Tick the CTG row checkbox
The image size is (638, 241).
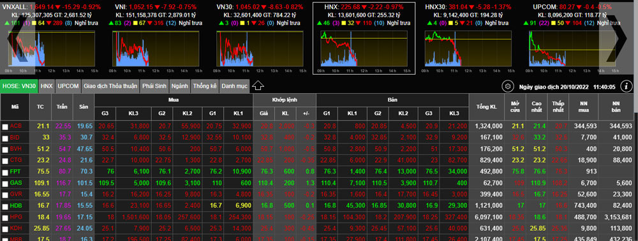tap(5, 161)
